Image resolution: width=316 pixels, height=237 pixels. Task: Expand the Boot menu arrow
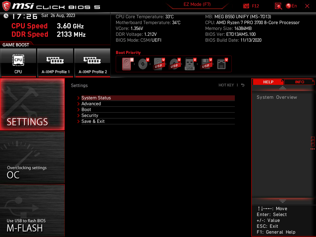78,110
